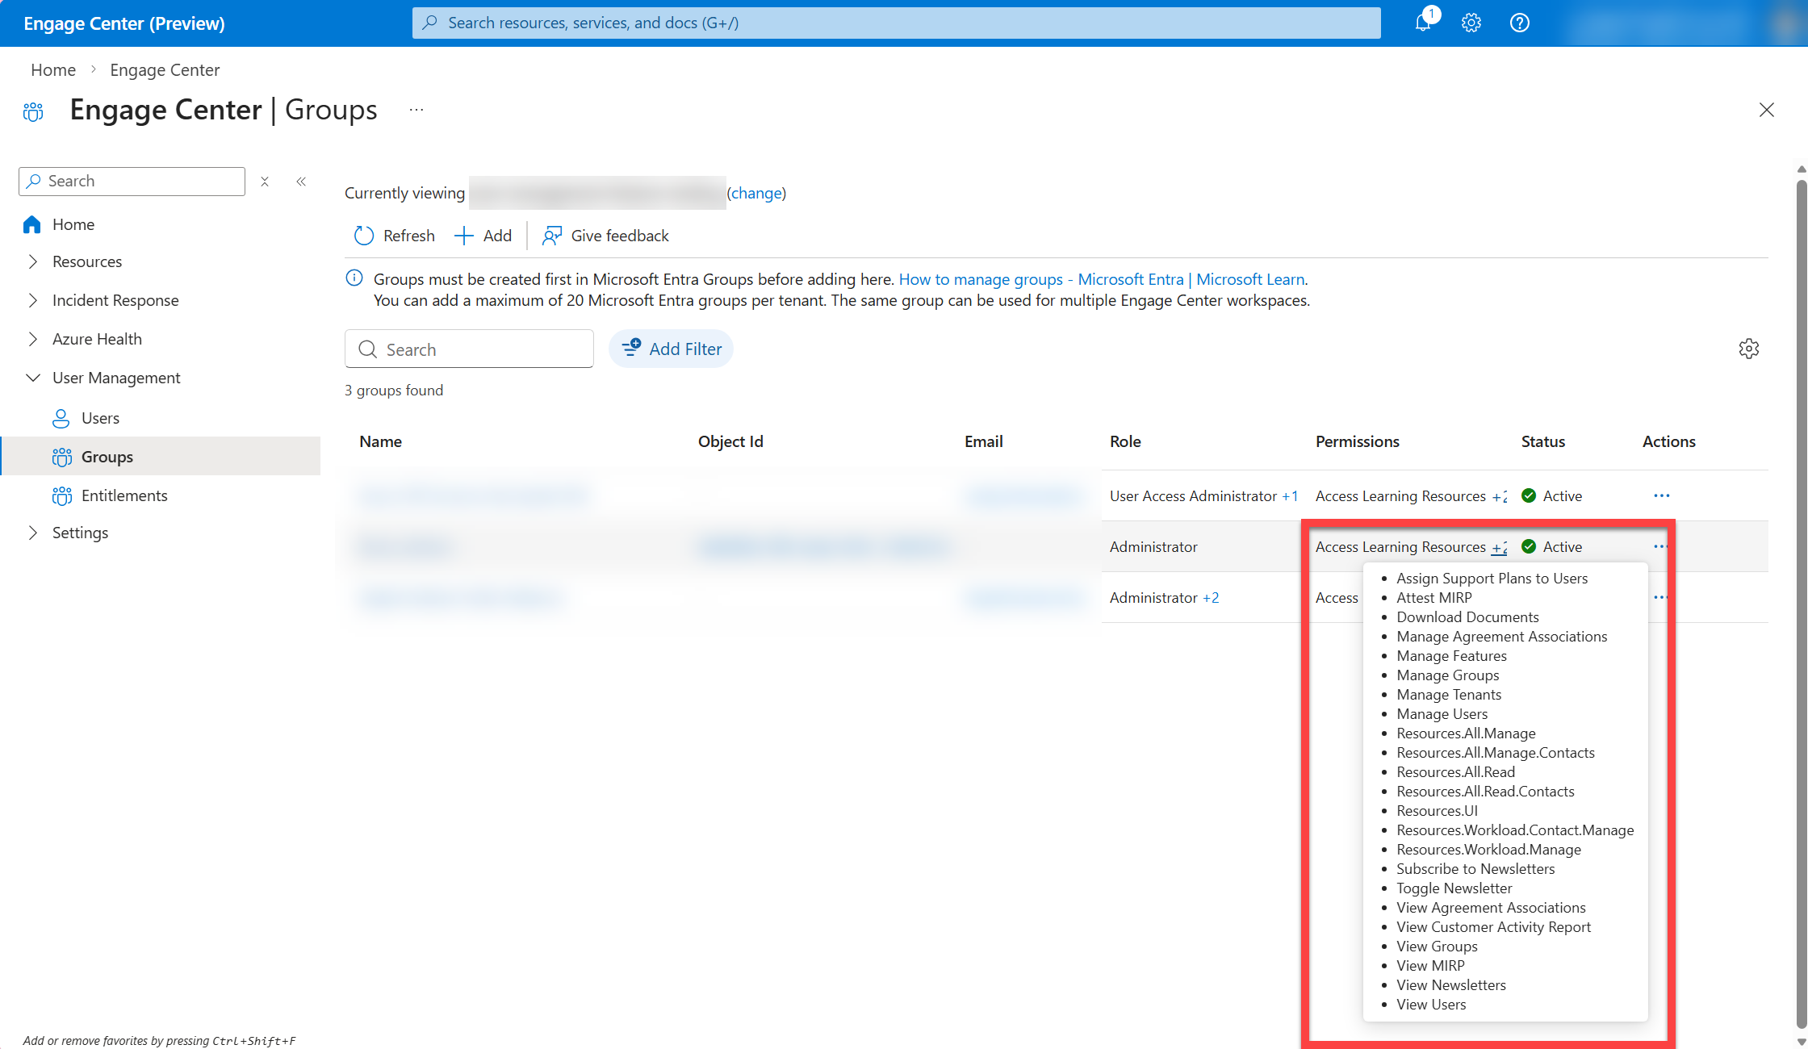Click the Engage Center groups page icon
Image resolution: width=1808 pixels, height=1049 pixels.
click(33, 111)
